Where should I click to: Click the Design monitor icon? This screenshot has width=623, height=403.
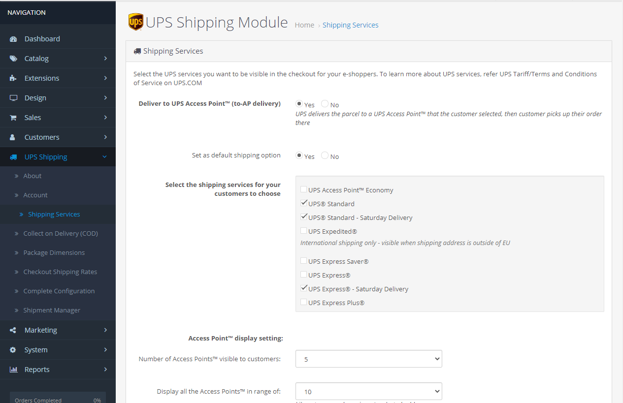tap(13, 98)
